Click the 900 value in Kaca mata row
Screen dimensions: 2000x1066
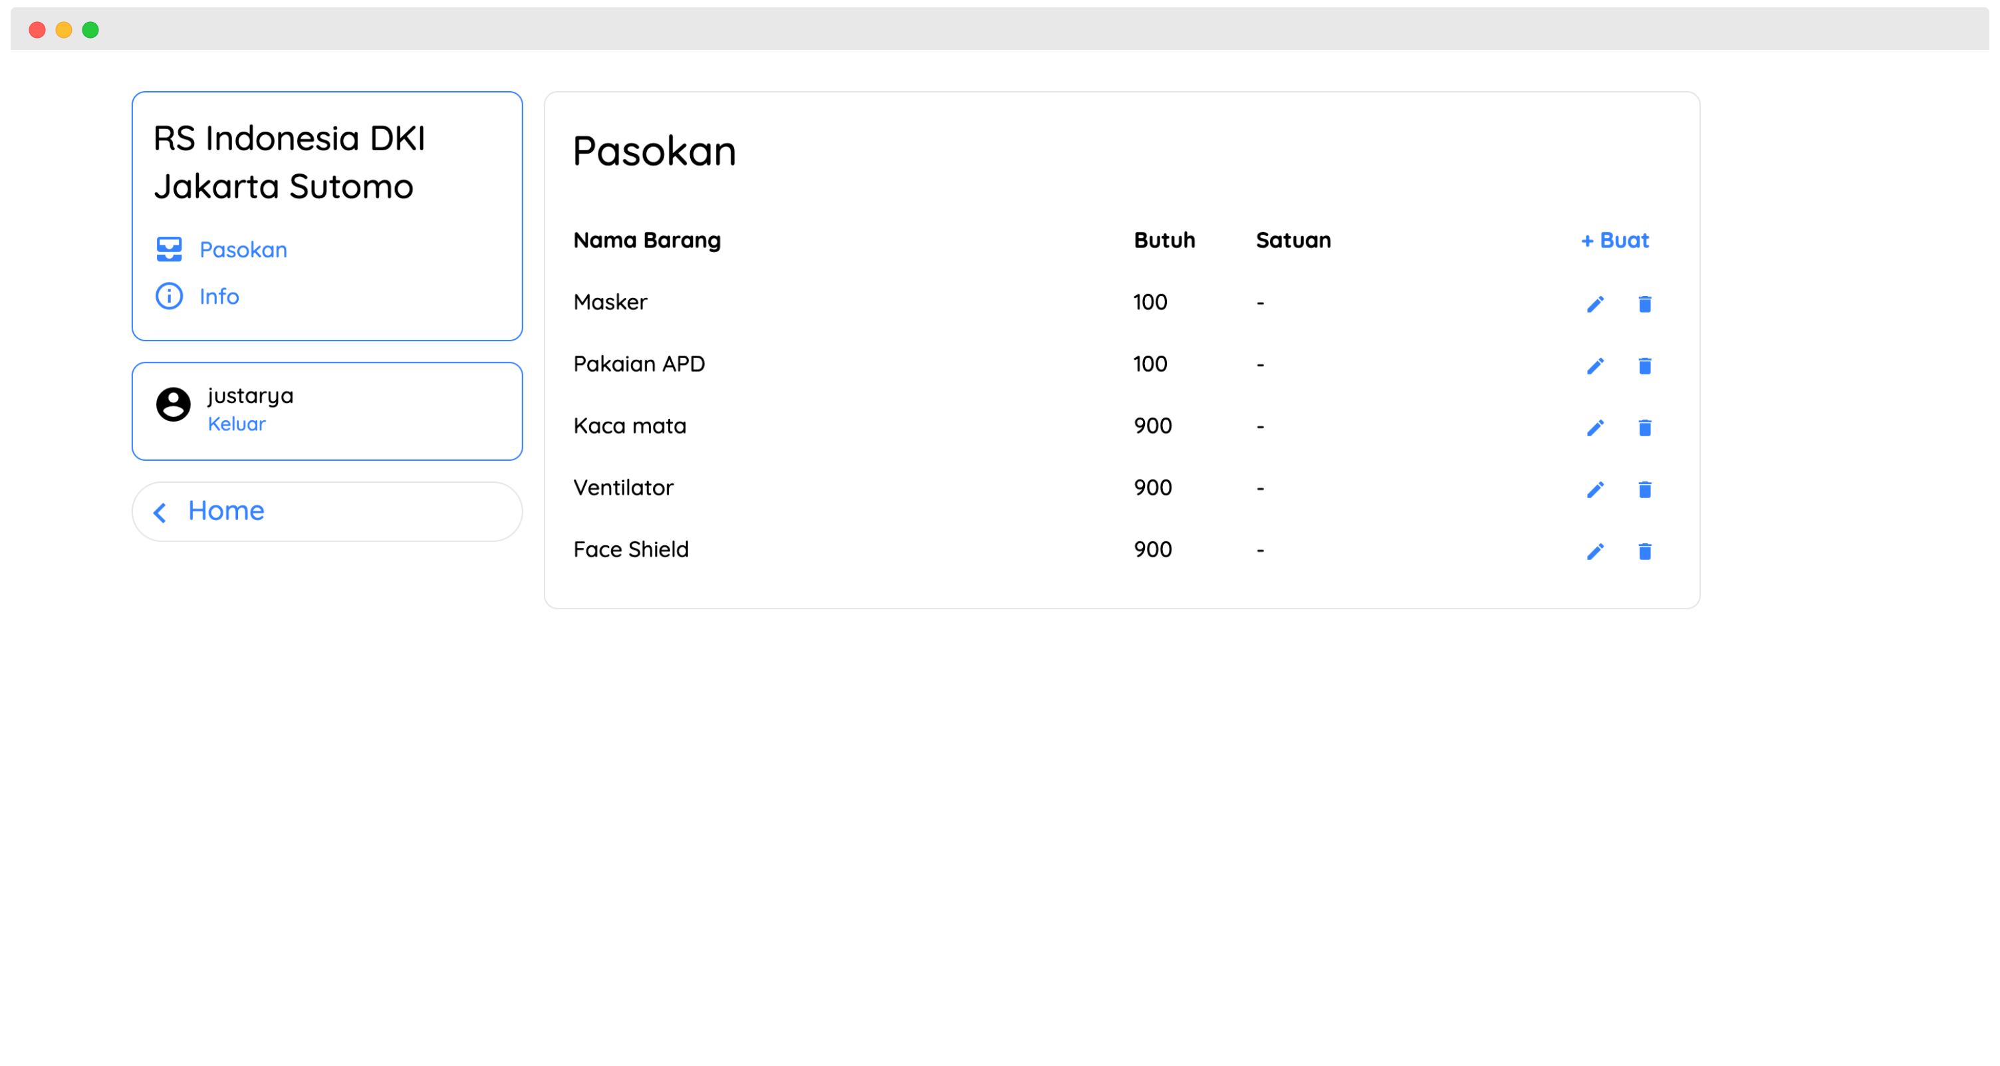click(1153, 426)
